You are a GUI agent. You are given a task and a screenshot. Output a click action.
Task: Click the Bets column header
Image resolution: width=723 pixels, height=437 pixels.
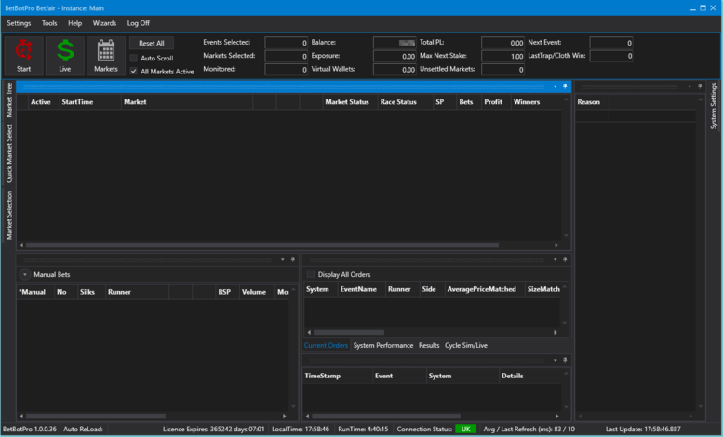[x=468, y=102]
